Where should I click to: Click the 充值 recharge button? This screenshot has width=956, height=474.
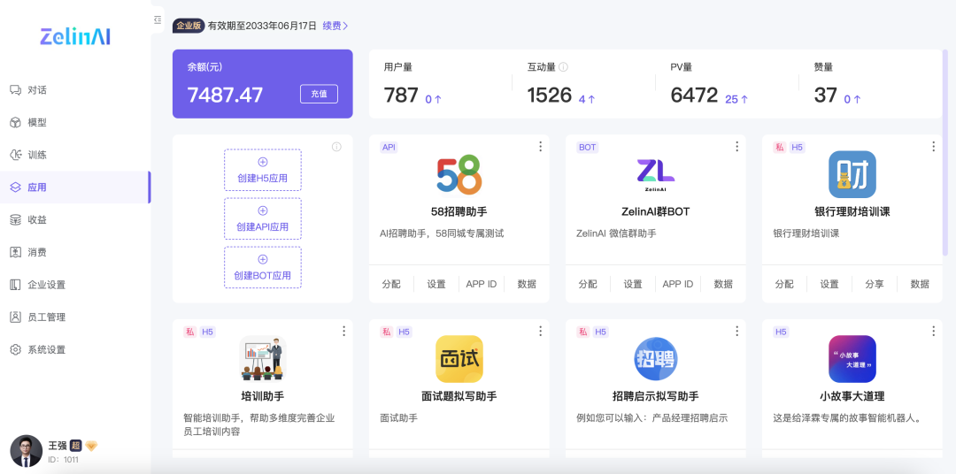click(319, 94)
